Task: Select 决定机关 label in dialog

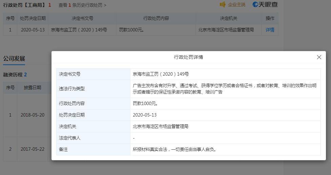Action: coord(67,126)
